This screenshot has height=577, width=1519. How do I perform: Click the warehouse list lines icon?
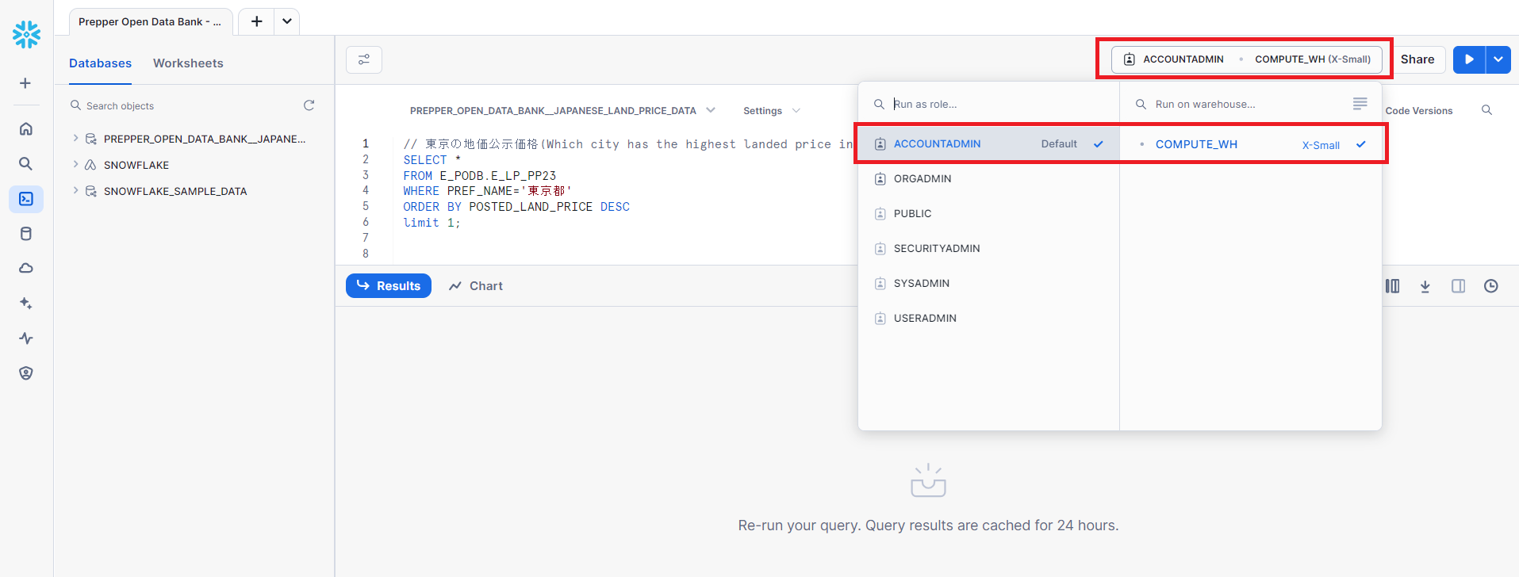coord(1360,104)
